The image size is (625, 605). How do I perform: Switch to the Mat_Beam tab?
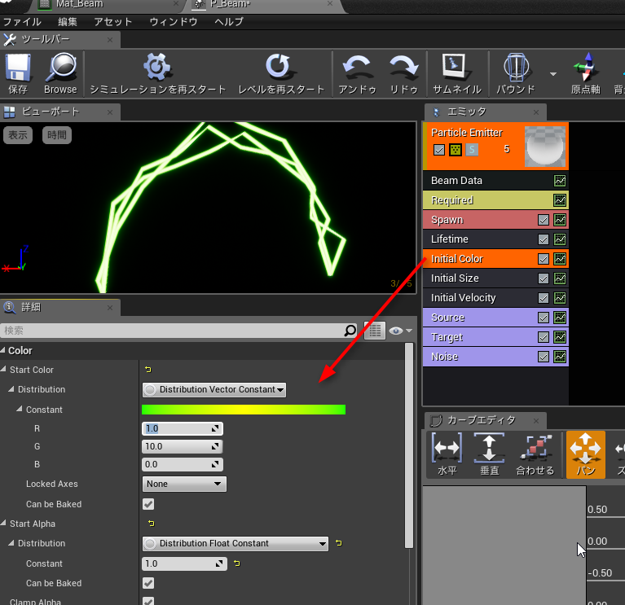click(x=79, y=4)
